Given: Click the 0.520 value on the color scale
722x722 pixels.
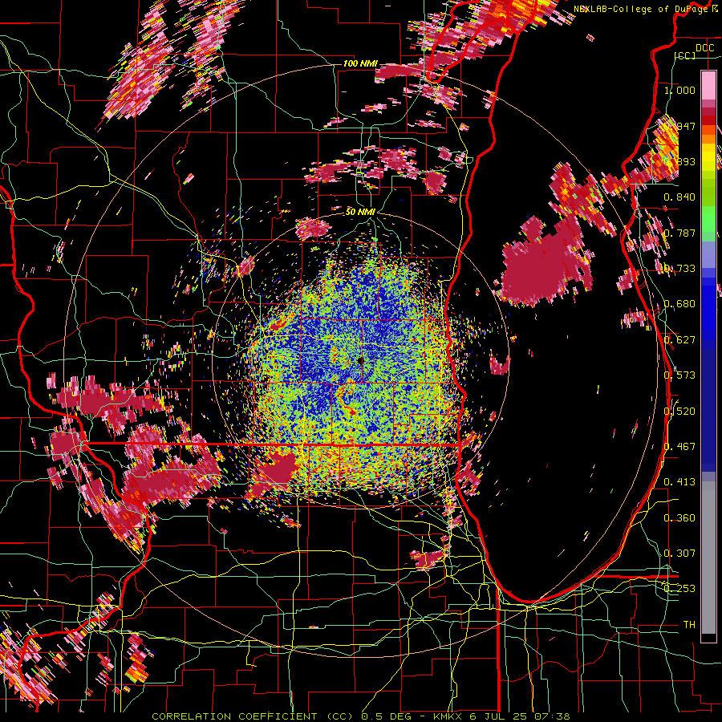Looking at the screenshot, I should tap(679, 411).
